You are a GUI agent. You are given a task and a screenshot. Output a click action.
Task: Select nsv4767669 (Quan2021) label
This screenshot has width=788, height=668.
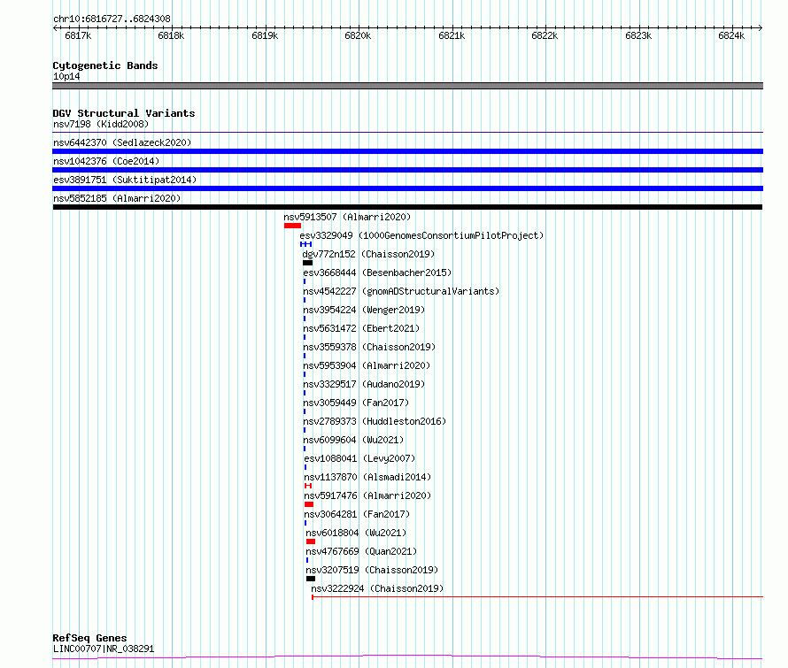(361, 551)
